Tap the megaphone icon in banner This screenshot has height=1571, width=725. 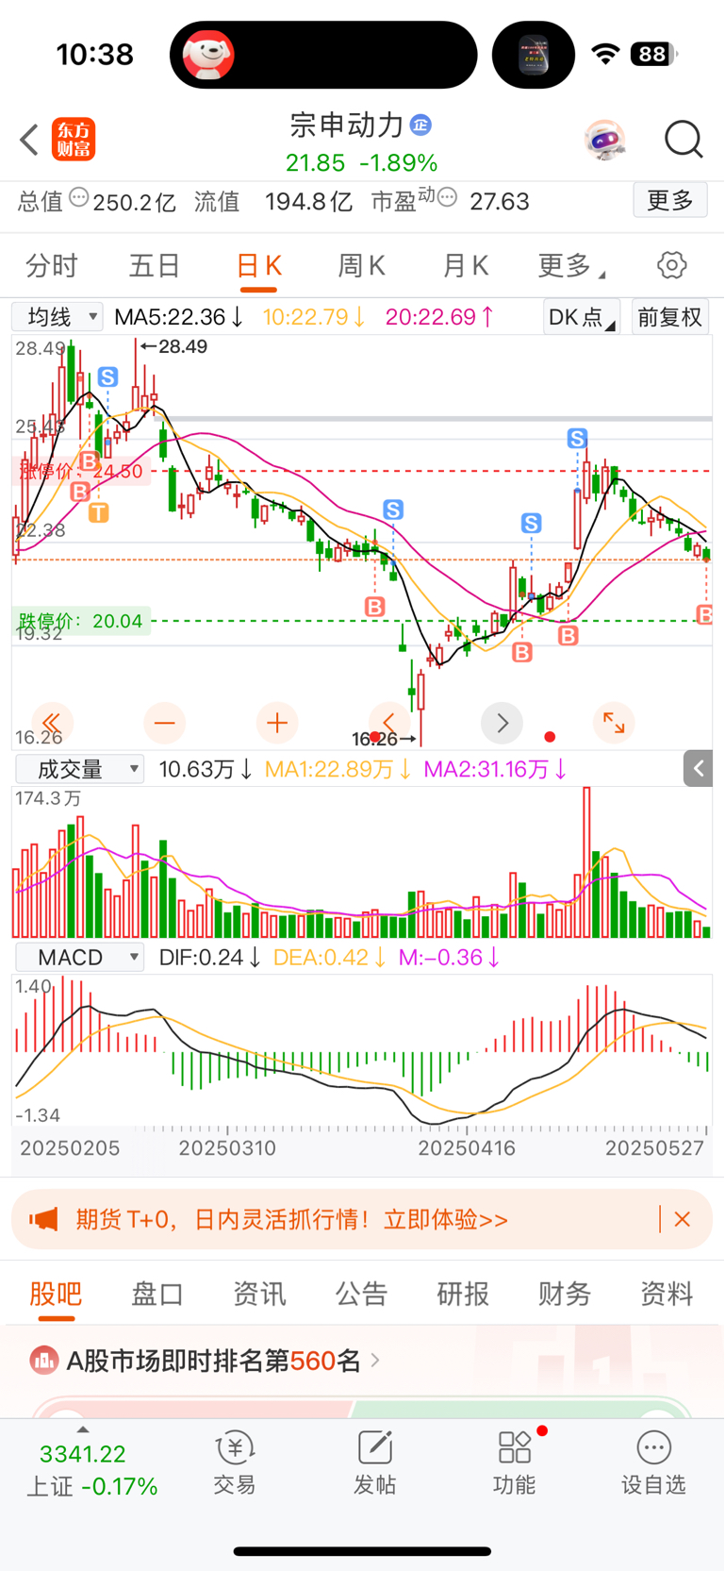[x=43, y=1219]
